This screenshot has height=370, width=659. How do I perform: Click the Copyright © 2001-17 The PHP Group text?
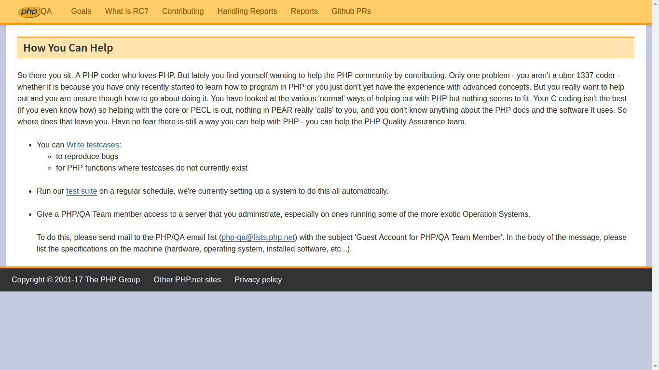pos(76,279)
